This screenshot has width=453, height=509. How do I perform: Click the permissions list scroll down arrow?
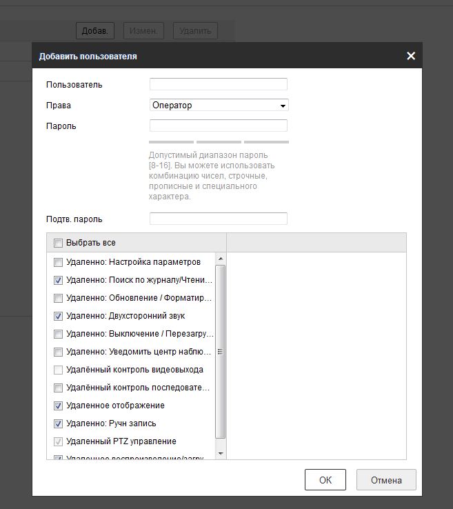[221, 453]
